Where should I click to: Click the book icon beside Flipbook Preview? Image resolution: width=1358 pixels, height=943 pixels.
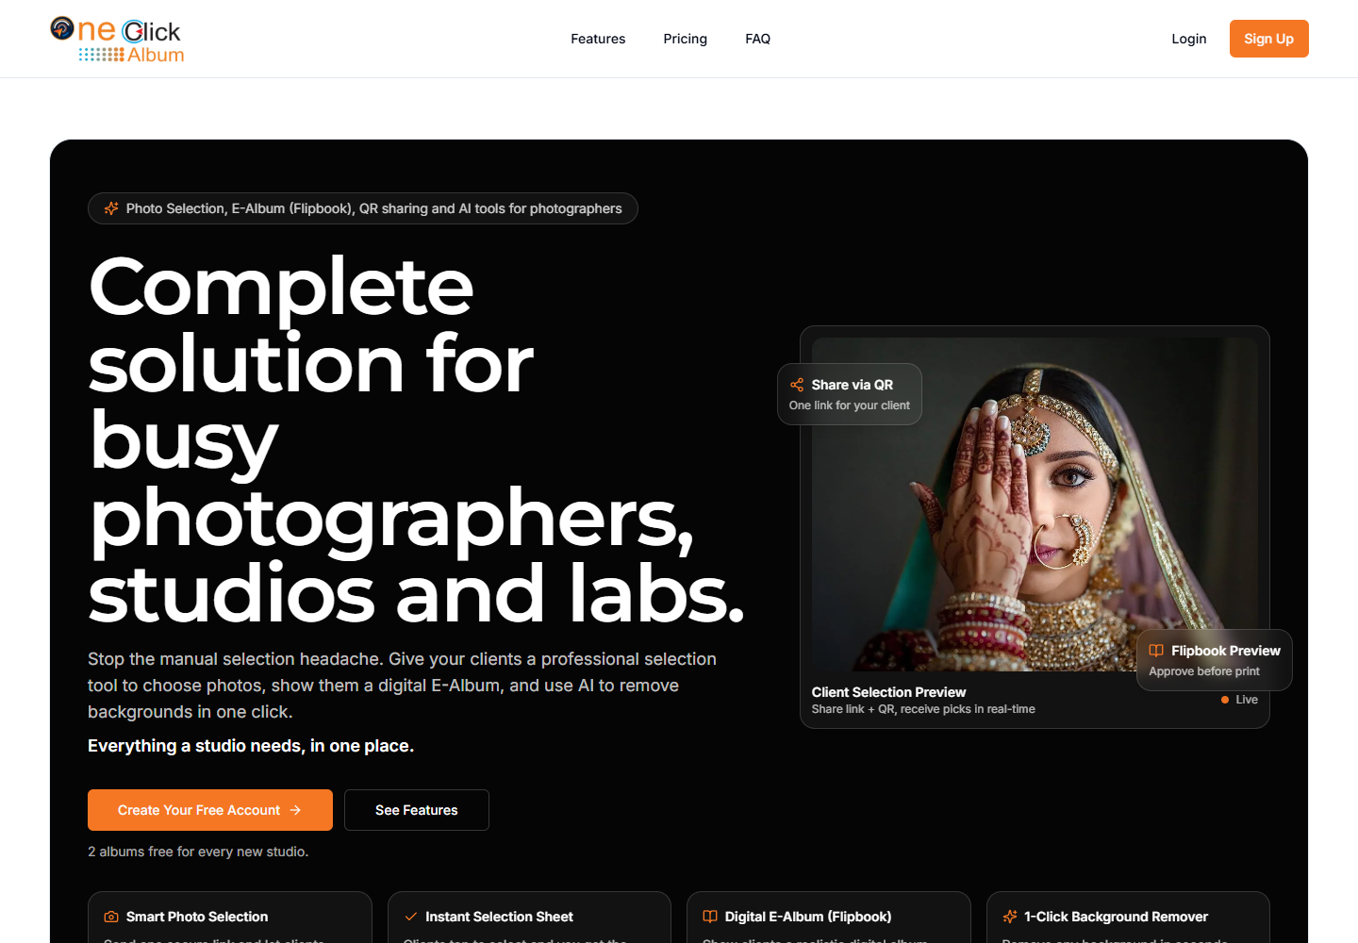pos(1156,651)
